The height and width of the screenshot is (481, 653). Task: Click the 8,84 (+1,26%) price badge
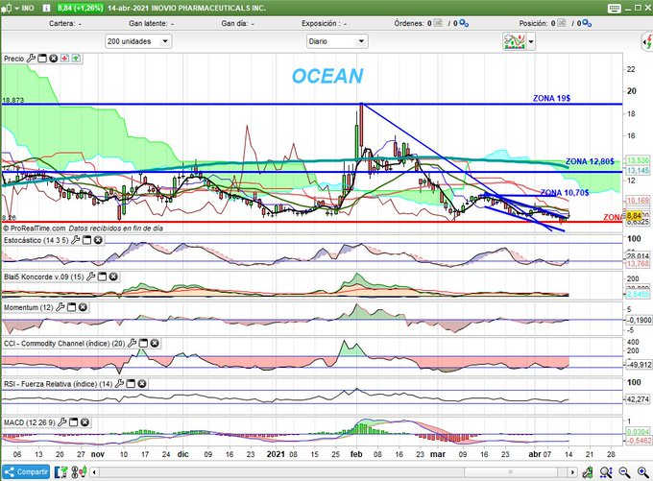pos(80,8)
